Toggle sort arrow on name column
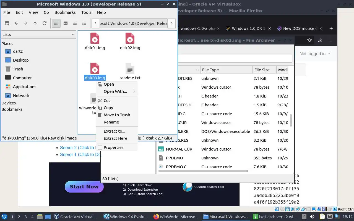 pos(198,70)
